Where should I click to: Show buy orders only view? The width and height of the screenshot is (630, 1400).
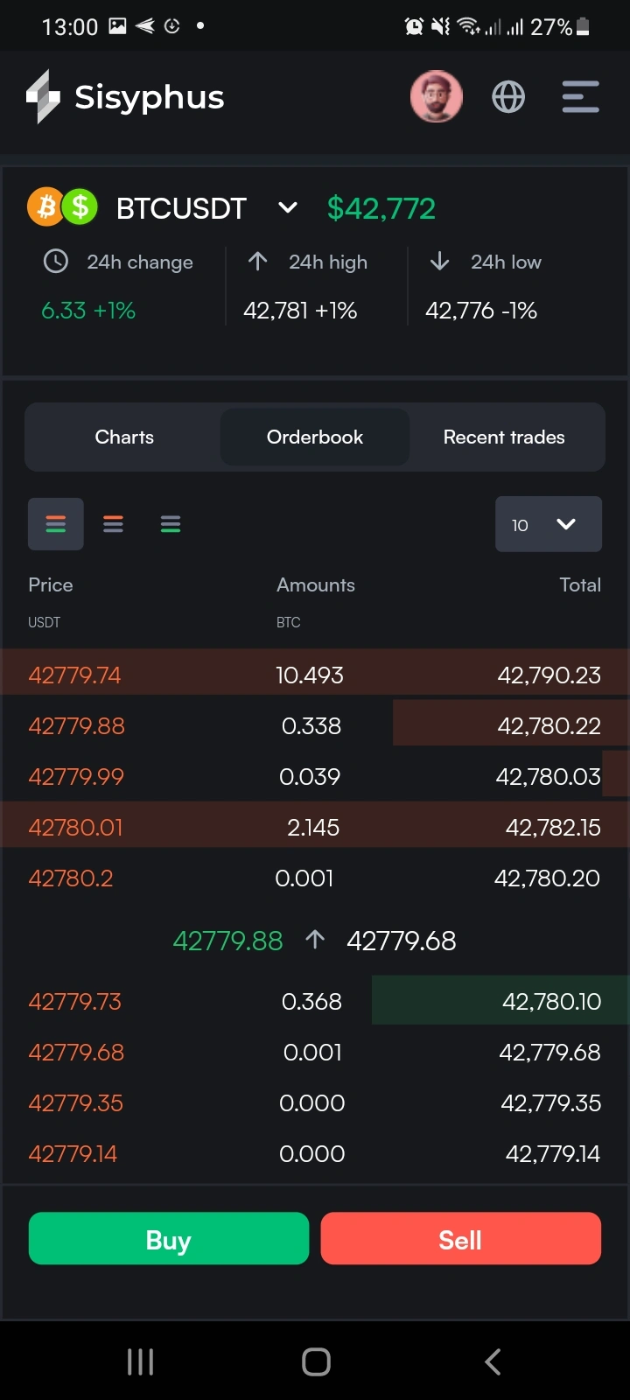tap(171, 524)
